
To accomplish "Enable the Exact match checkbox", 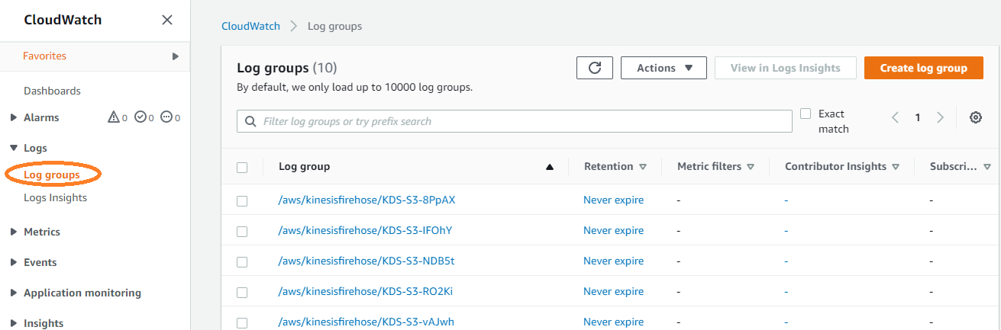I will [x=806, y=114].
